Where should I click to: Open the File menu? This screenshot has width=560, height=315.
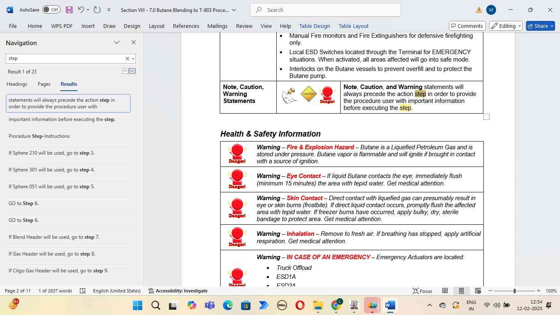click(x=13, y=26)
